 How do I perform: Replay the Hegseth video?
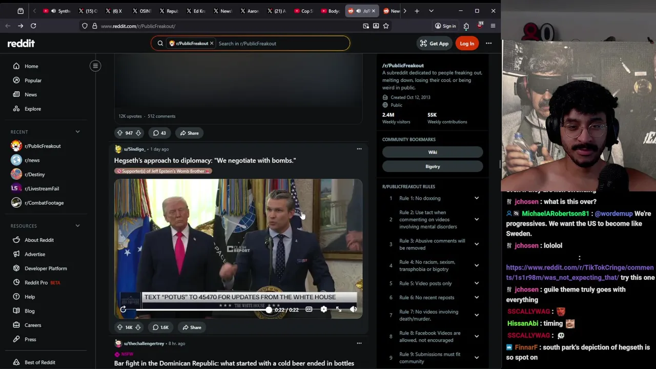(123, 309)
